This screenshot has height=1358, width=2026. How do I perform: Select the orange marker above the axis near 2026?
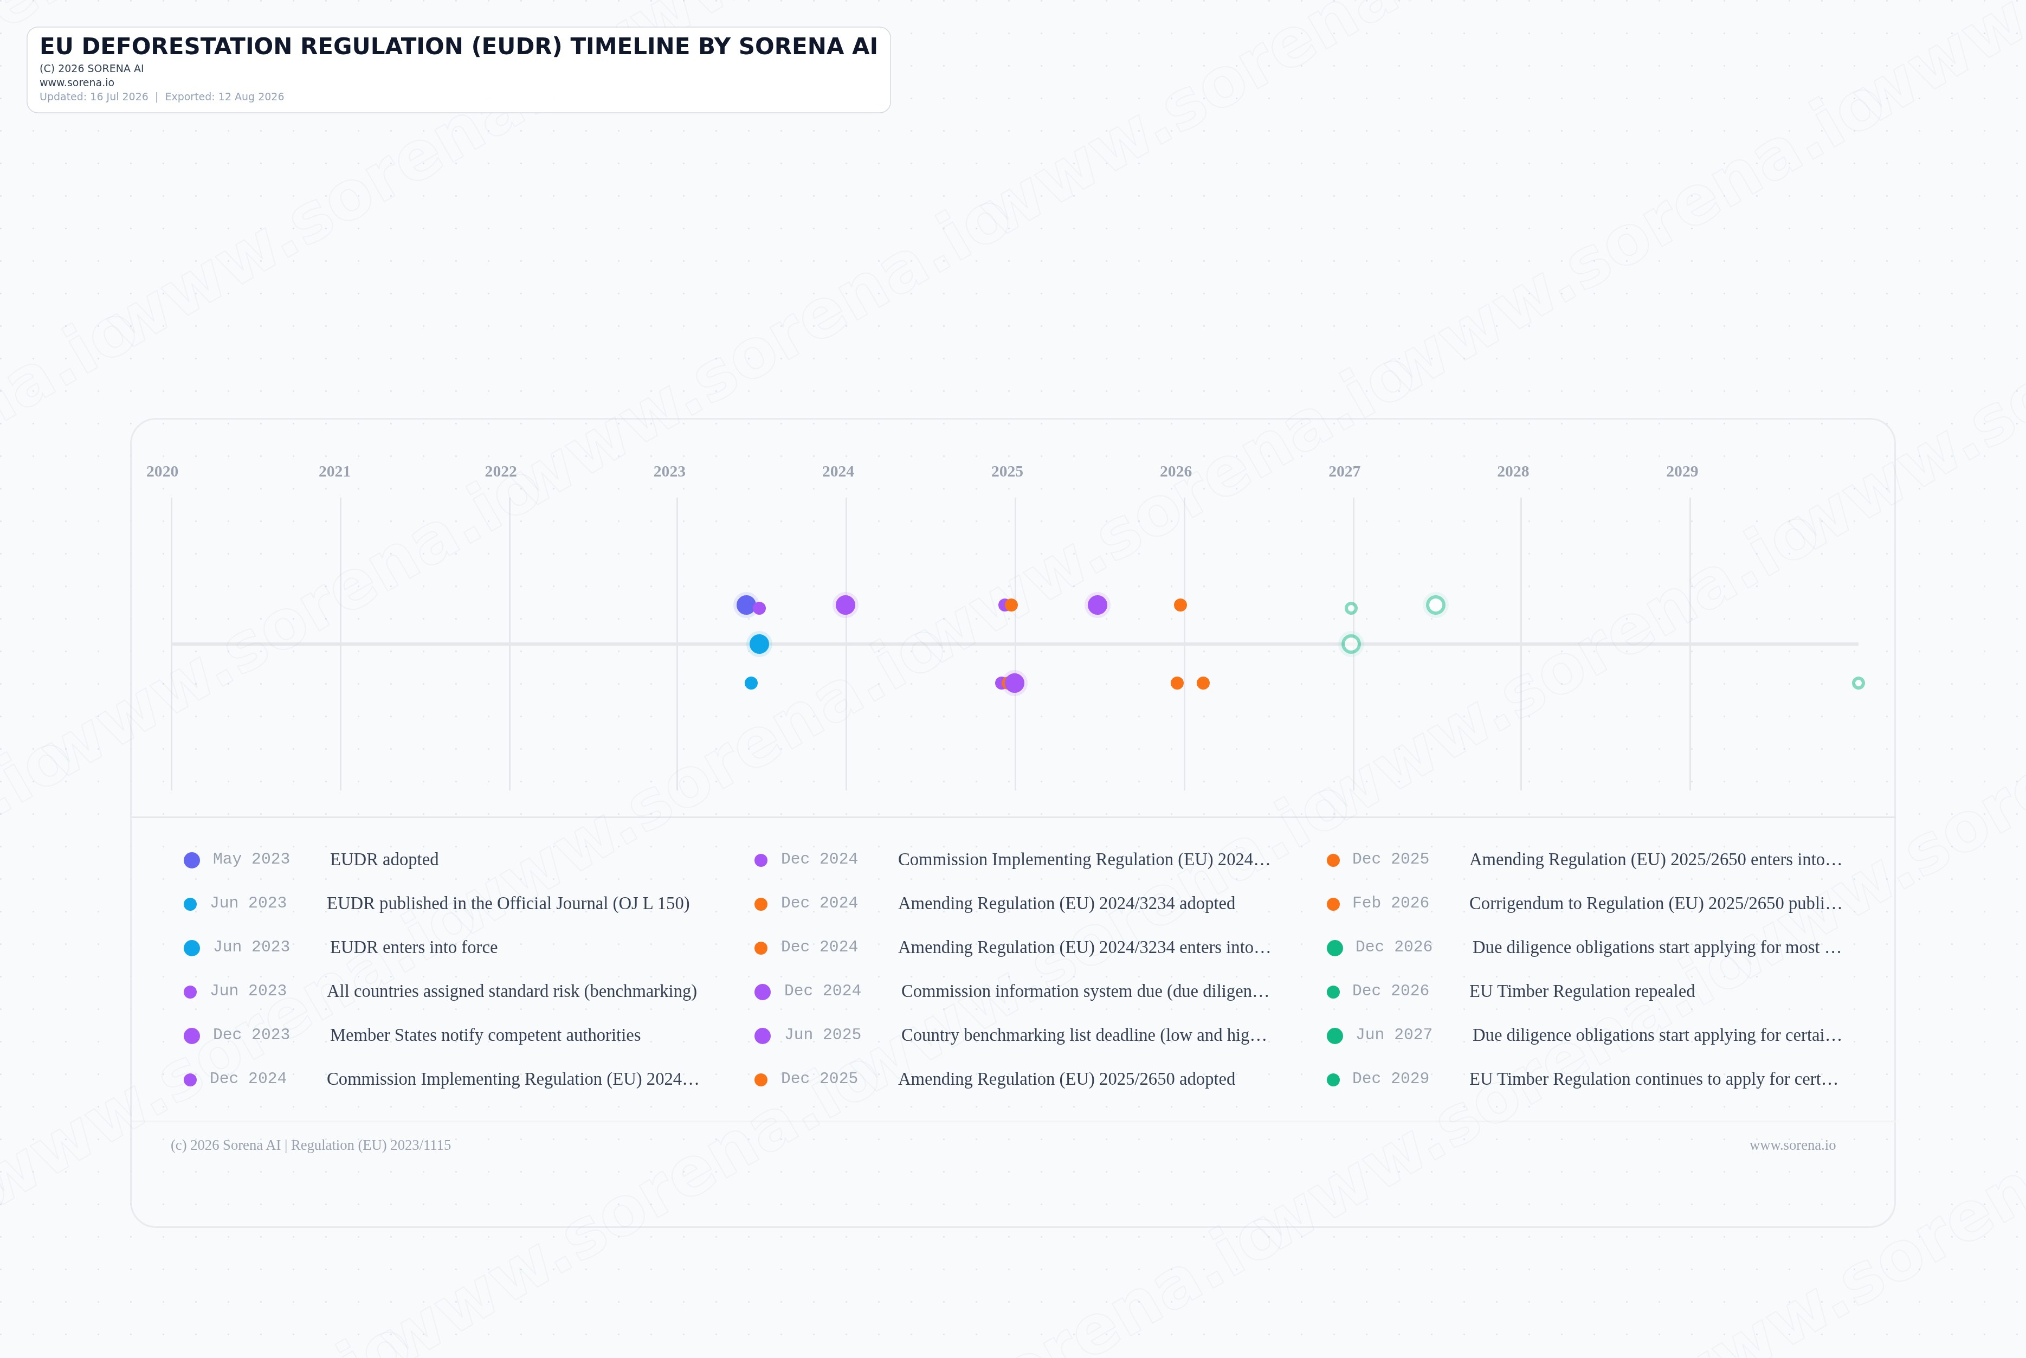(x=1180, y=604)
